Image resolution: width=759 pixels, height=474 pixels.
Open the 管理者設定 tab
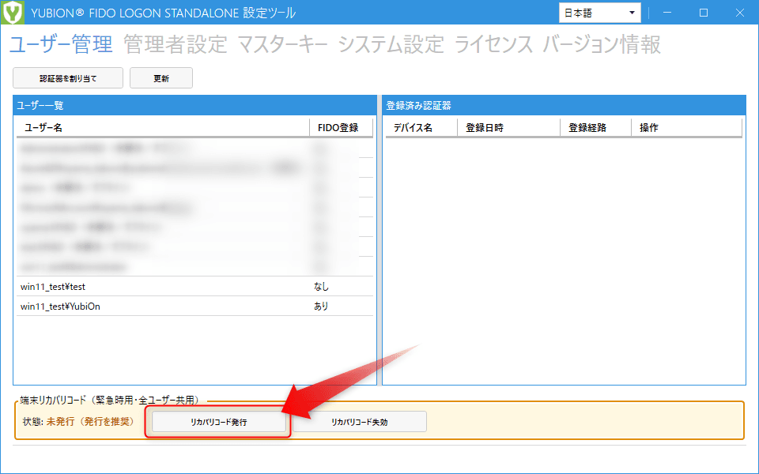pos(176,45)
